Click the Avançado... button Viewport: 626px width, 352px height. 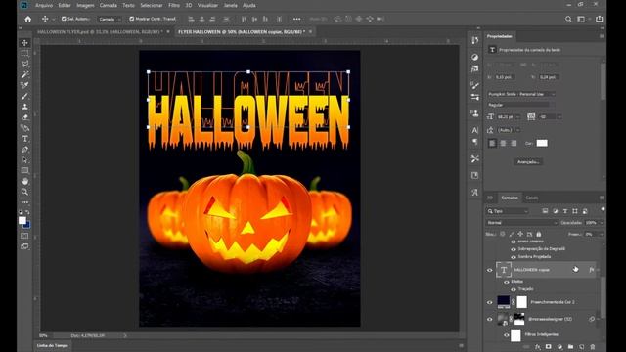(528, 162)
